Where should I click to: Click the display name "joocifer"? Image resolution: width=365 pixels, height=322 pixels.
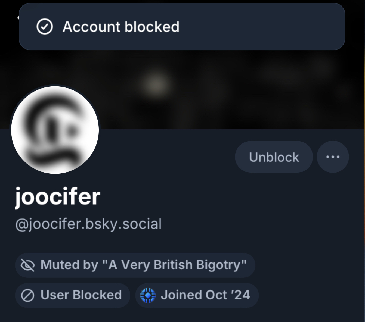click(x=58, y=197)
